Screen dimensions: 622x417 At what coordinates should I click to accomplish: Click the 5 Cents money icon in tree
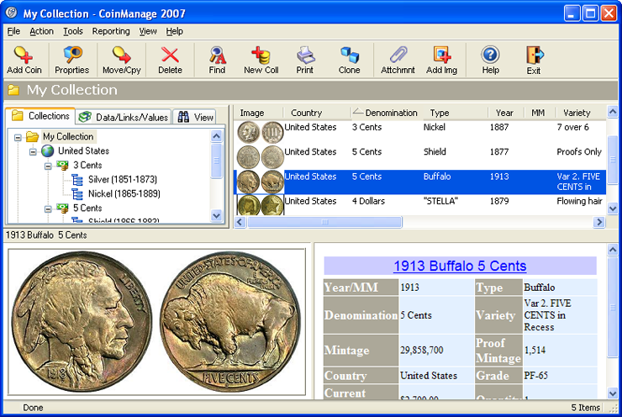click(x=62, y=208)
